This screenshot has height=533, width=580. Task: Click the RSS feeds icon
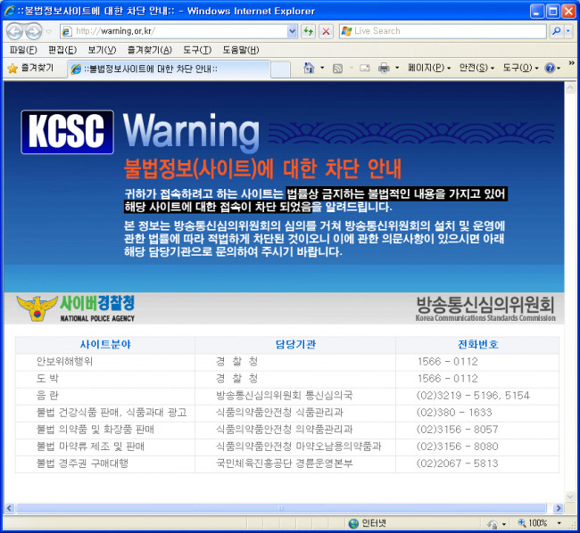337,69
